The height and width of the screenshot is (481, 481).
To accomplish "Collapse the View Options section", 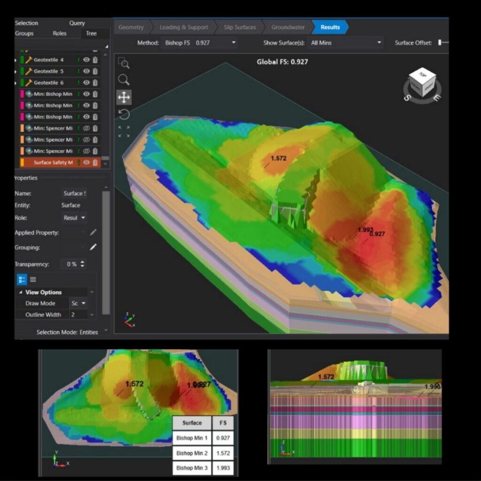I will tap(21, 292).
